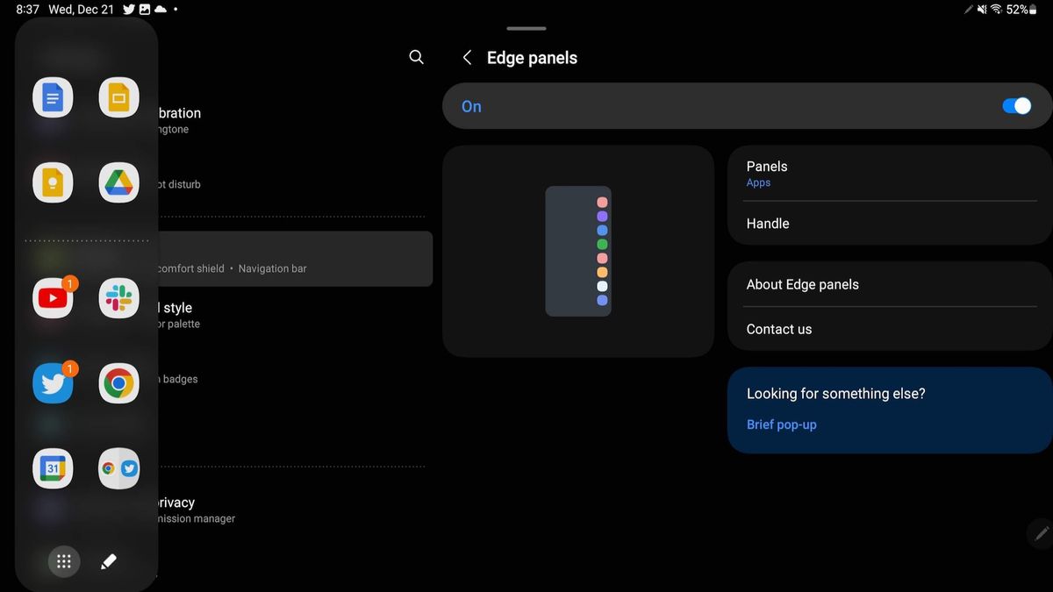
Task: View About Edge panels
Action: (889, 284)
